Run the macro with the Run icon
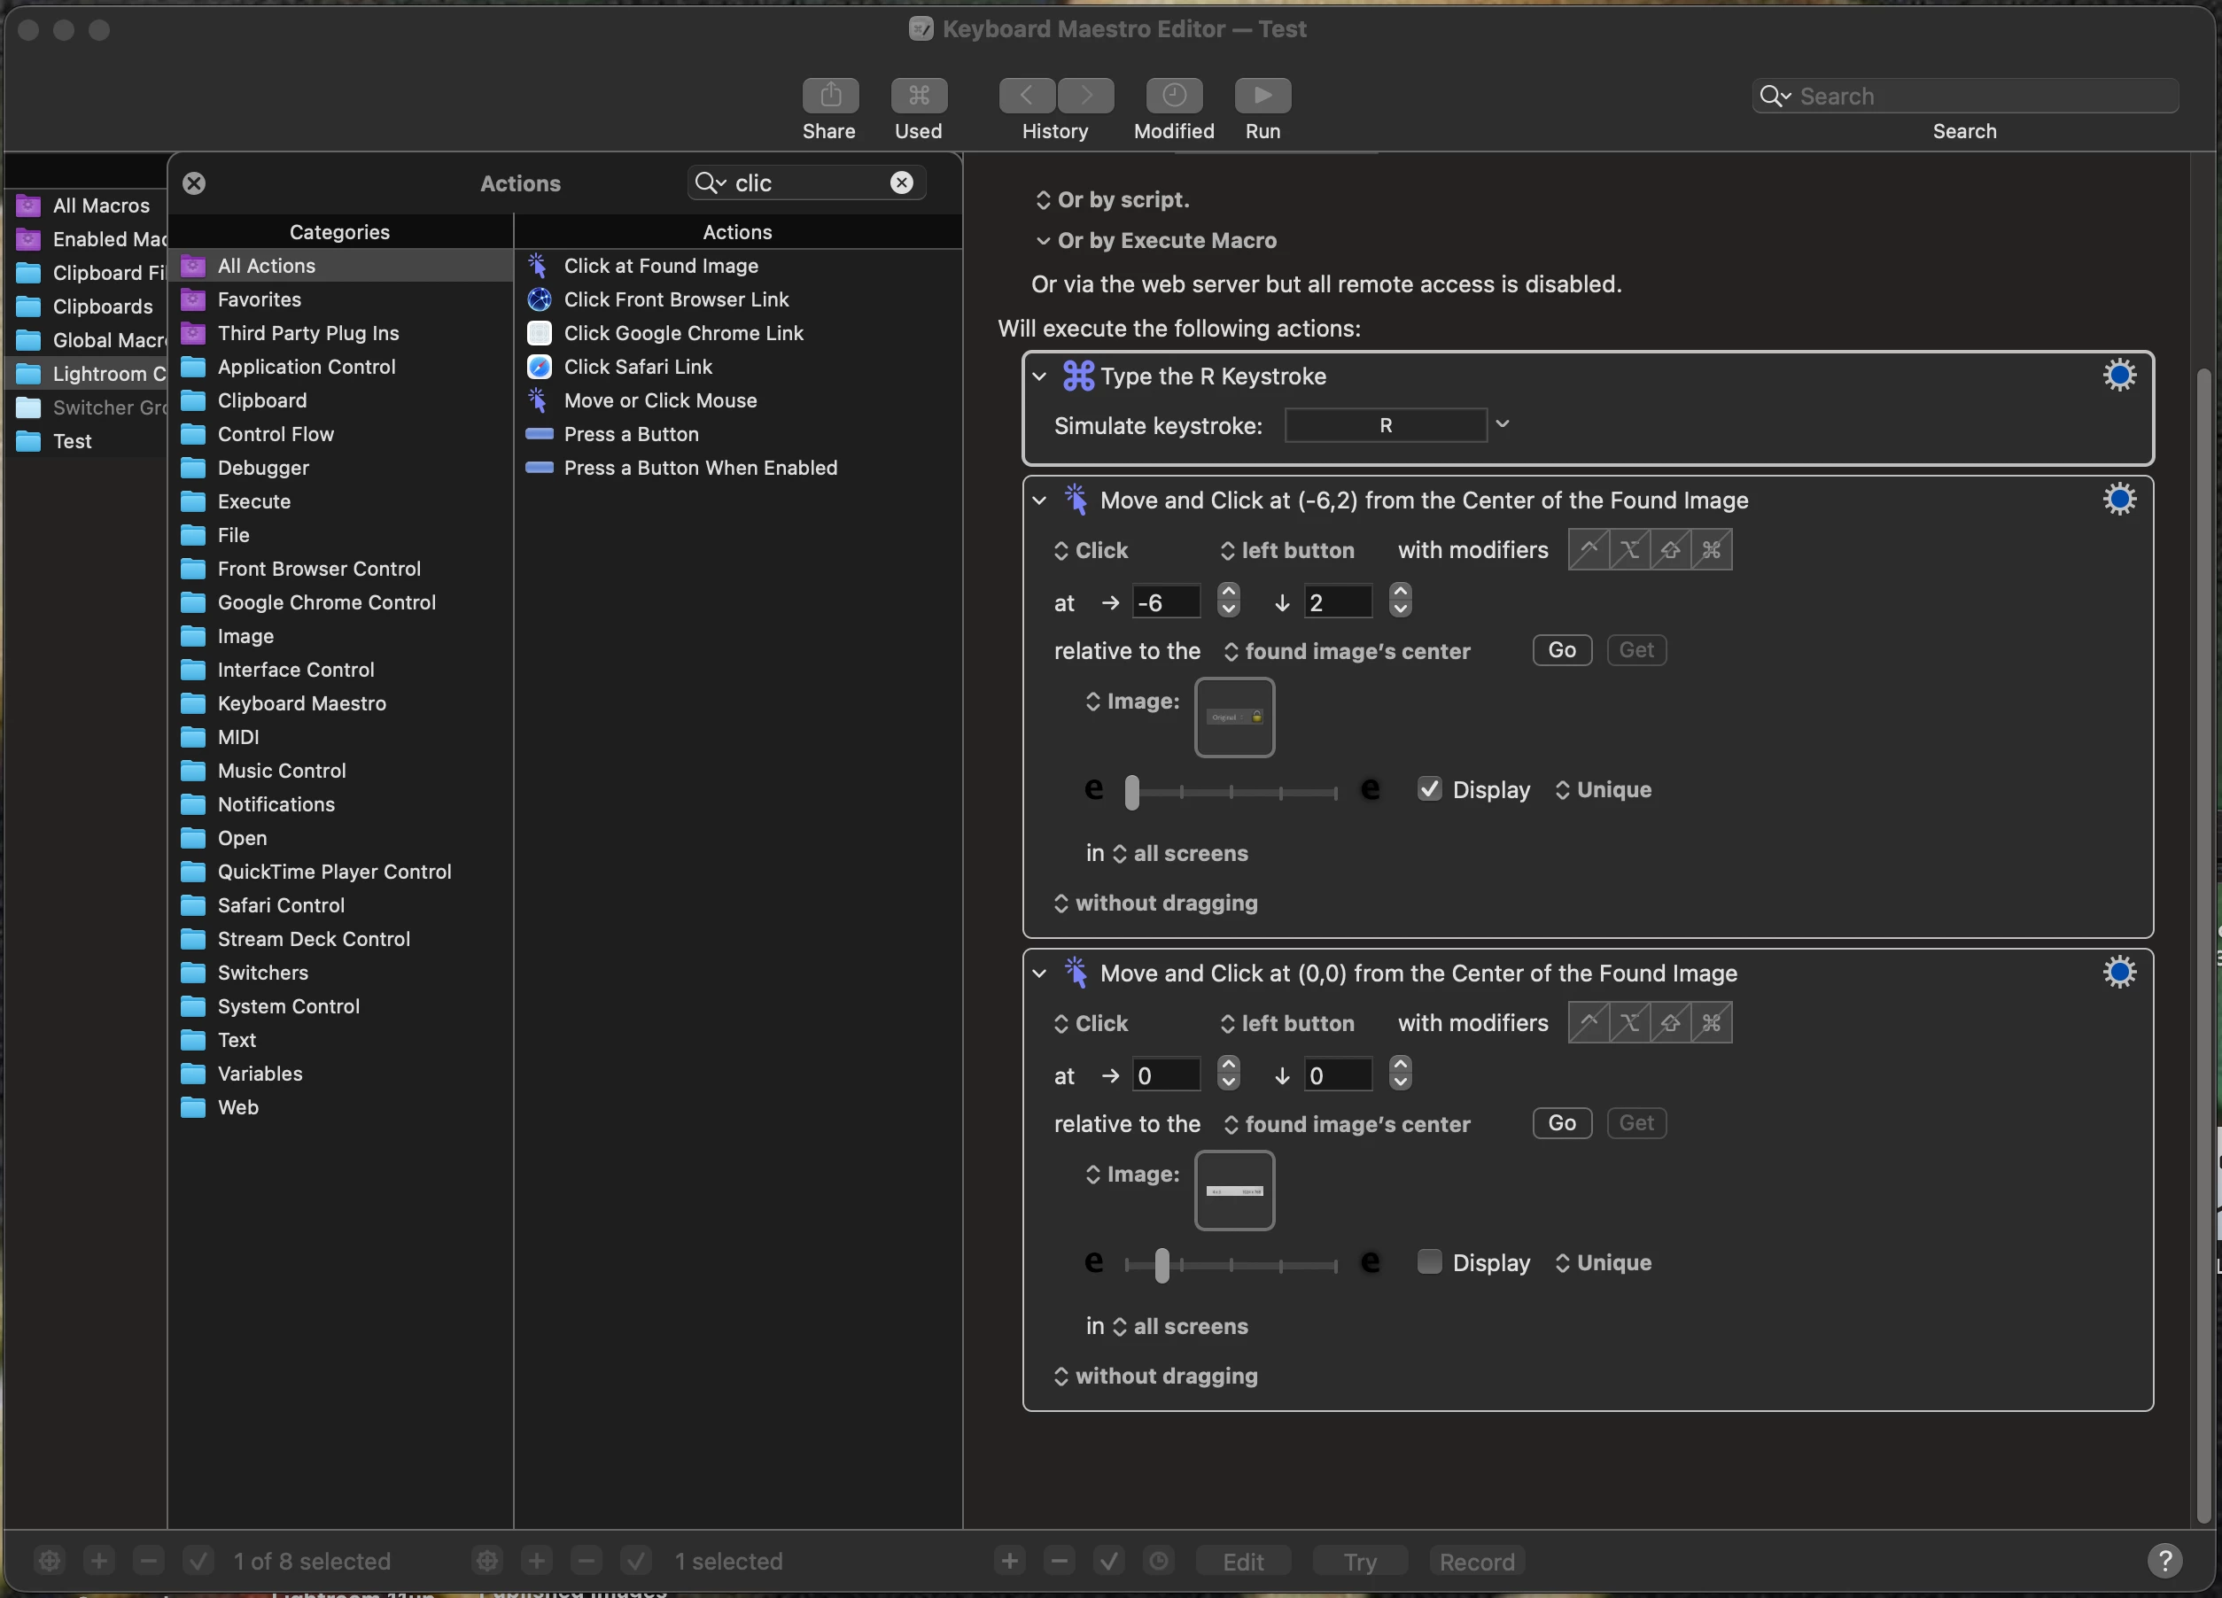Viewport: 2222px width, 1598px height. point(1262,95)
